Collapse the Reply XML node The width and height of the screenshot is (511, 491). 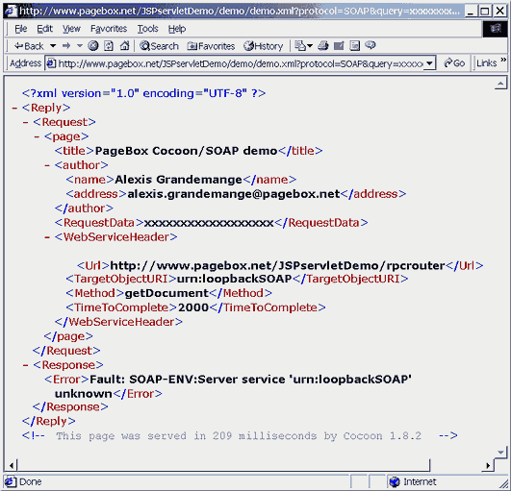pyautogui.click(x=14, y=108)
